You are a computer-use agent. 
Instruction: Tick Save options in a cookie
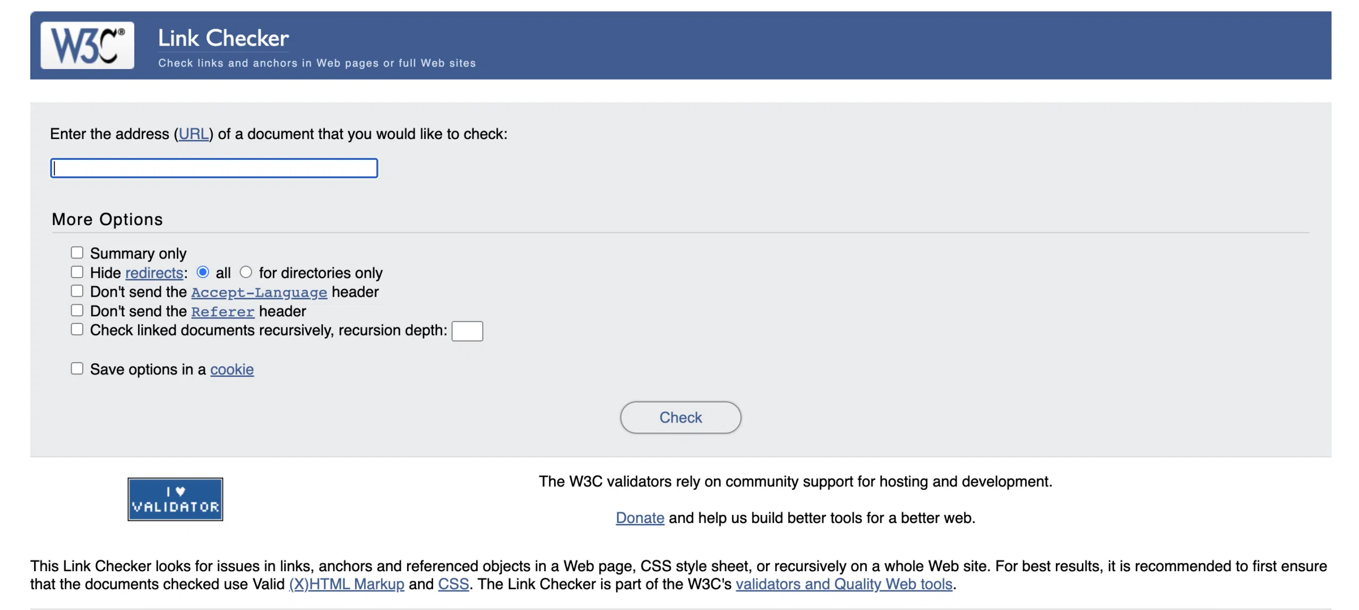(x=77, y=368)
